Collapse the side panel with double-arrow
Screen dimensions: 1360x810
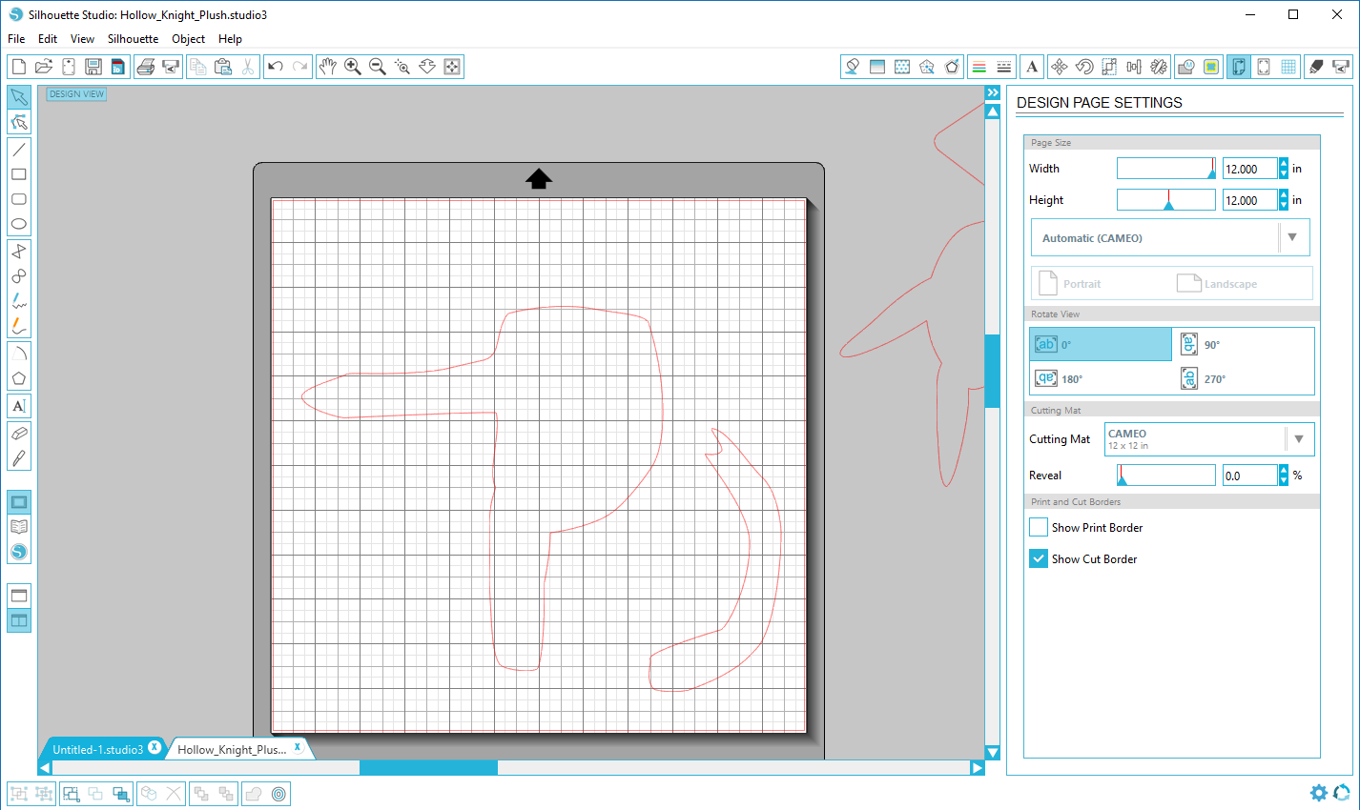pos(993,92)
